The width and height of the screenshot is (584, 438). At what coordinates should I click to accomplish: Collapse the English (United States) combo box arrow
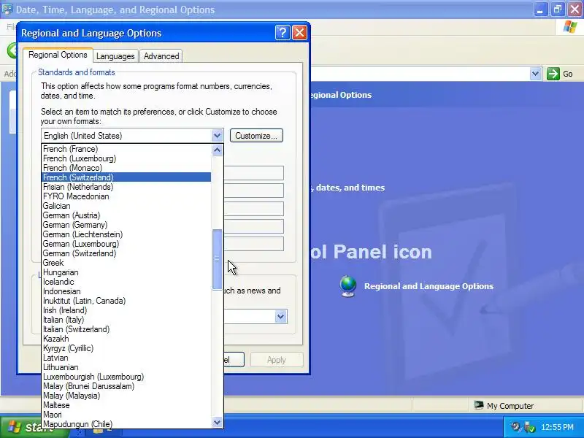(217, 136)
